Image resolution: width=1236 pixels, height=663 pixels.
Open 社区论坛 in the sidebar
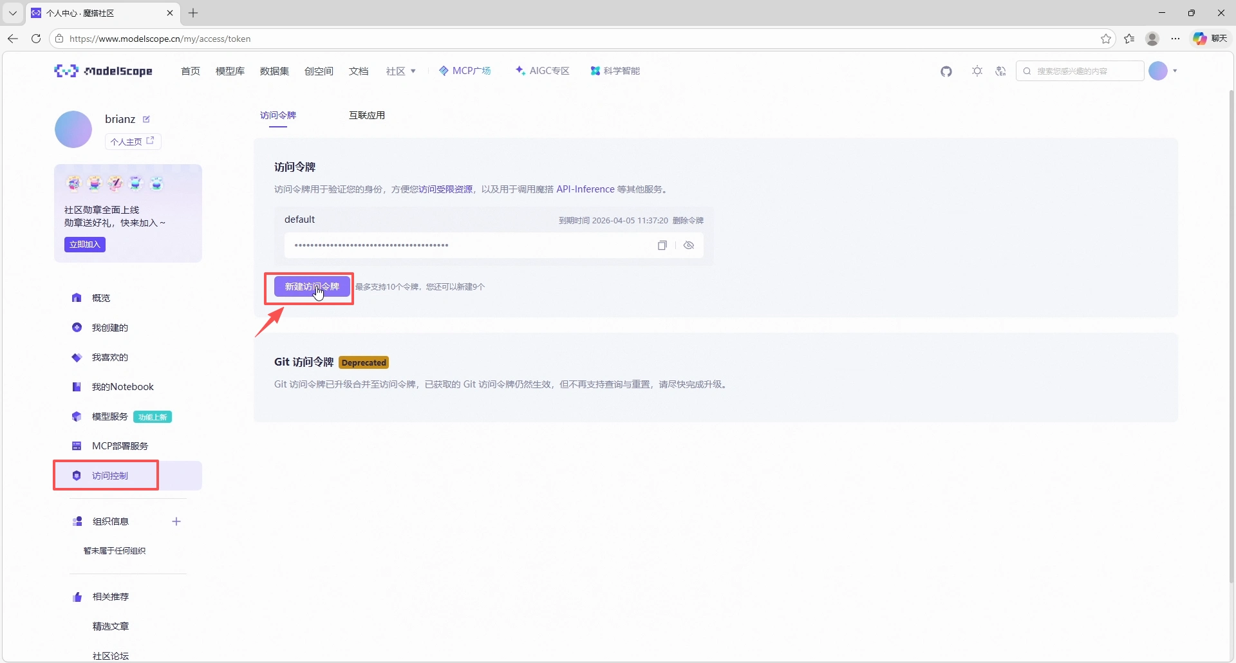click(x=111, y=656)
